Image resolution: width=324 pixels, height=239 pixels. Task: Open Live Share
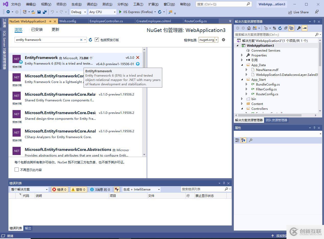click(x=298, y=12)
